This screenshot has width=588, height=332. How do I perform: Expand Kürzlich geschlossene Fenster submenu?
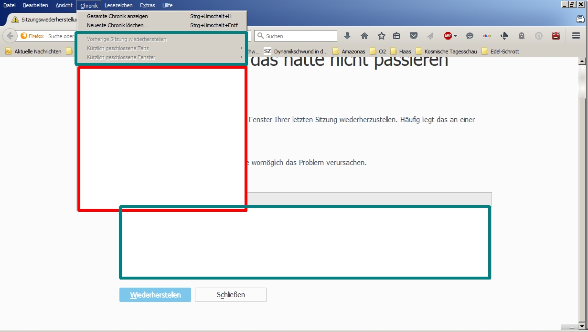[162, 57]
